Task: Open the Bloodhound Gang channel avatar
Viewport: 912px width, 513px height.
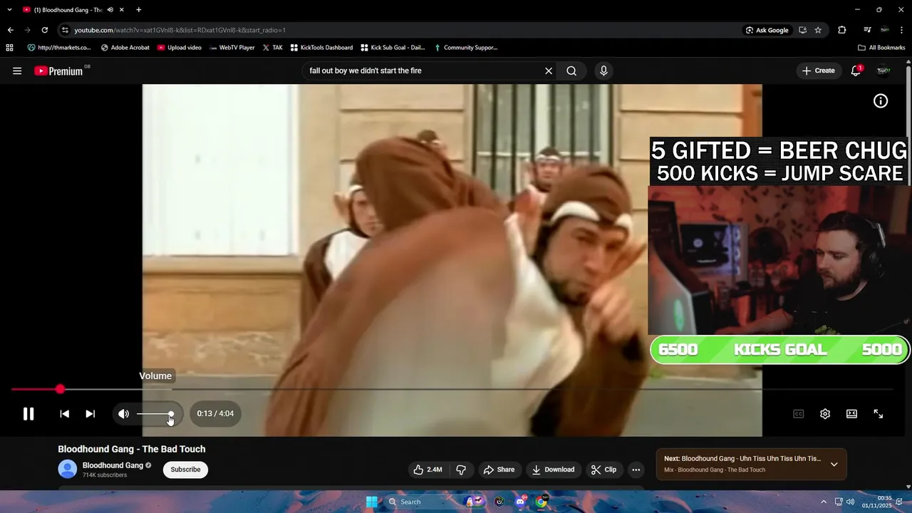Action: pos(68,470)
